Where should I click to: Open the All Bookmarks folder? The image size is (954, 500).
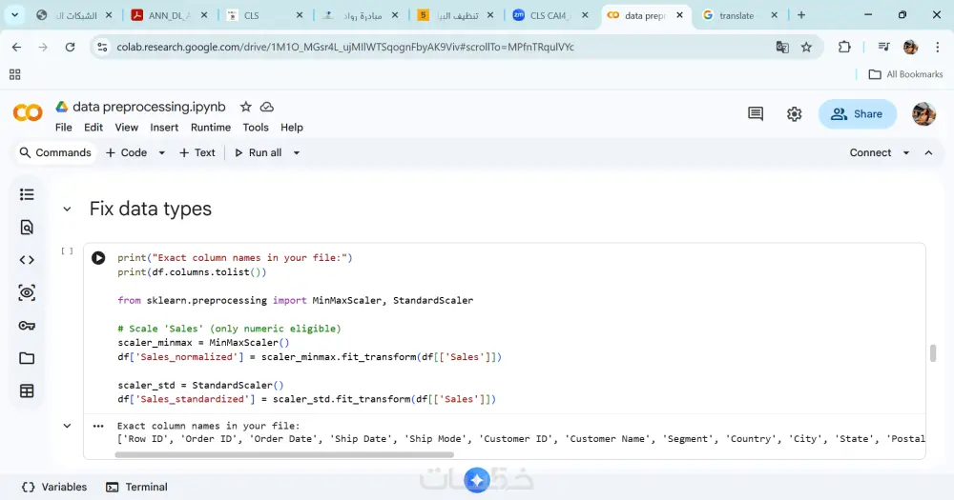coord(906,74)
